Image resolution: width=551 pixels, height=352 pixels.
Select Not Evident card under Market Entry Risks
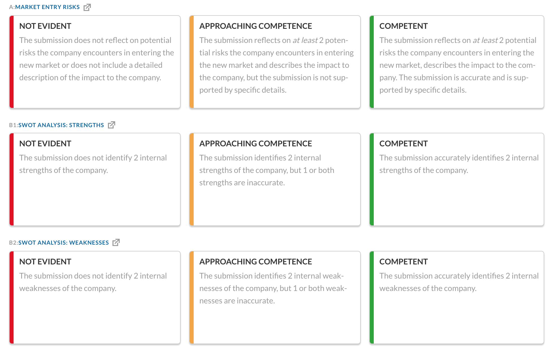click(x=95, y=62)
